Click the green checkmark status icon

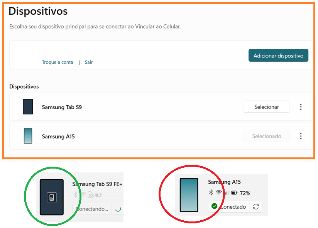click(x=214, y=206)
